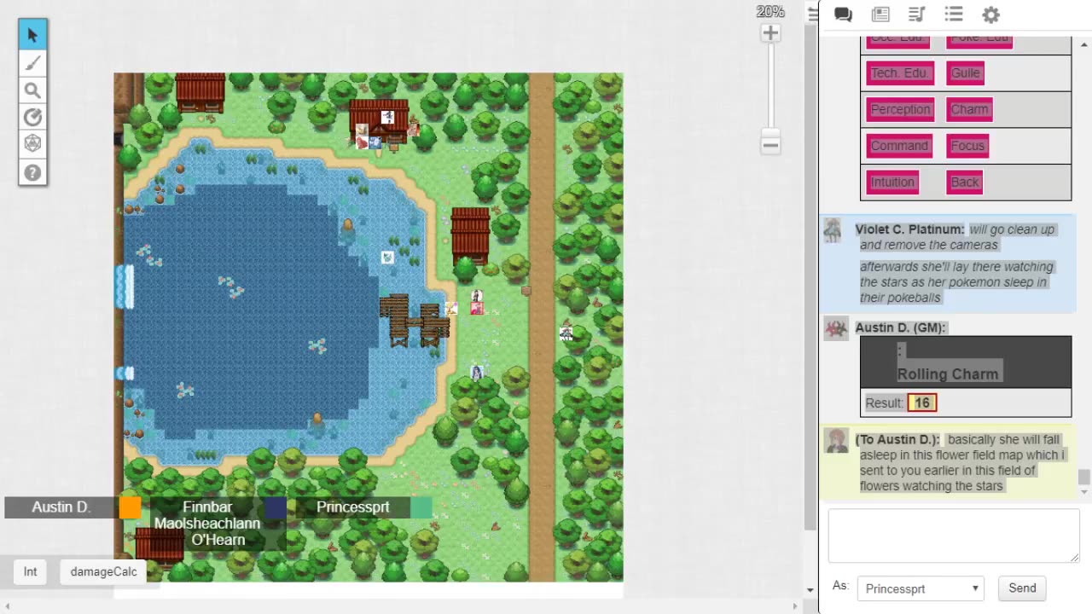Click the chat log scrollbar thumb
Screen dimensions: 1092x614
tap(1084, 477)
